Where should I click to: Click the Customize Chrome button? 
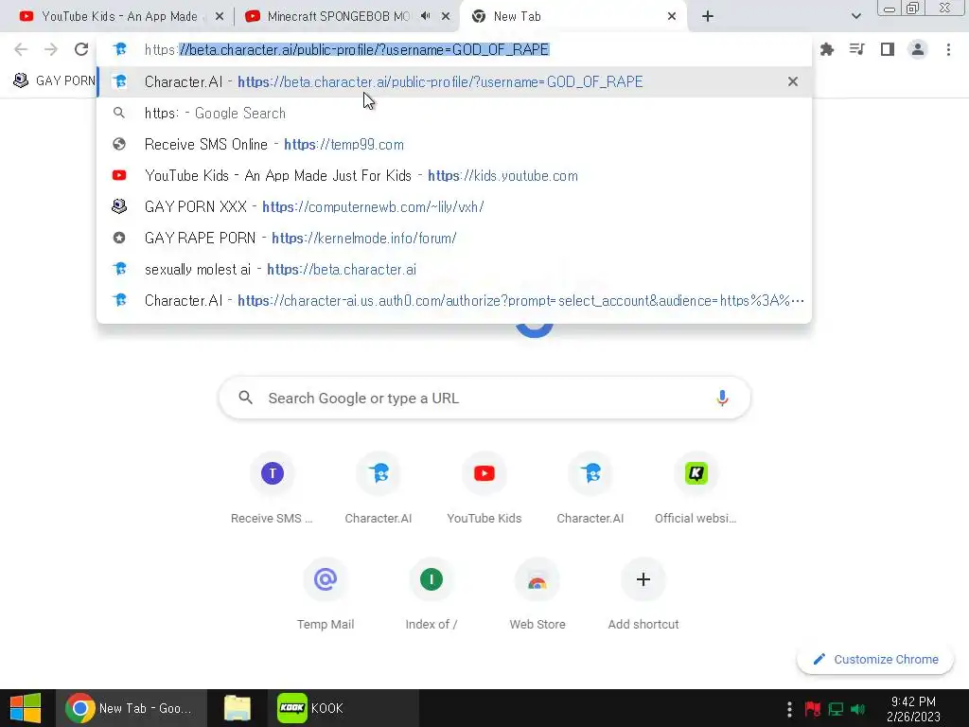click(x=875, y=659)
